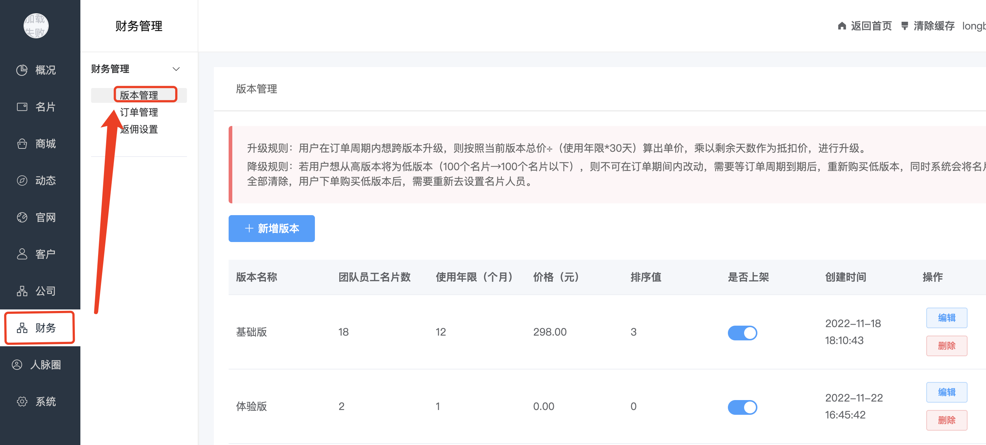Click the 财务 menu label
986x445 pixels.
46,327
